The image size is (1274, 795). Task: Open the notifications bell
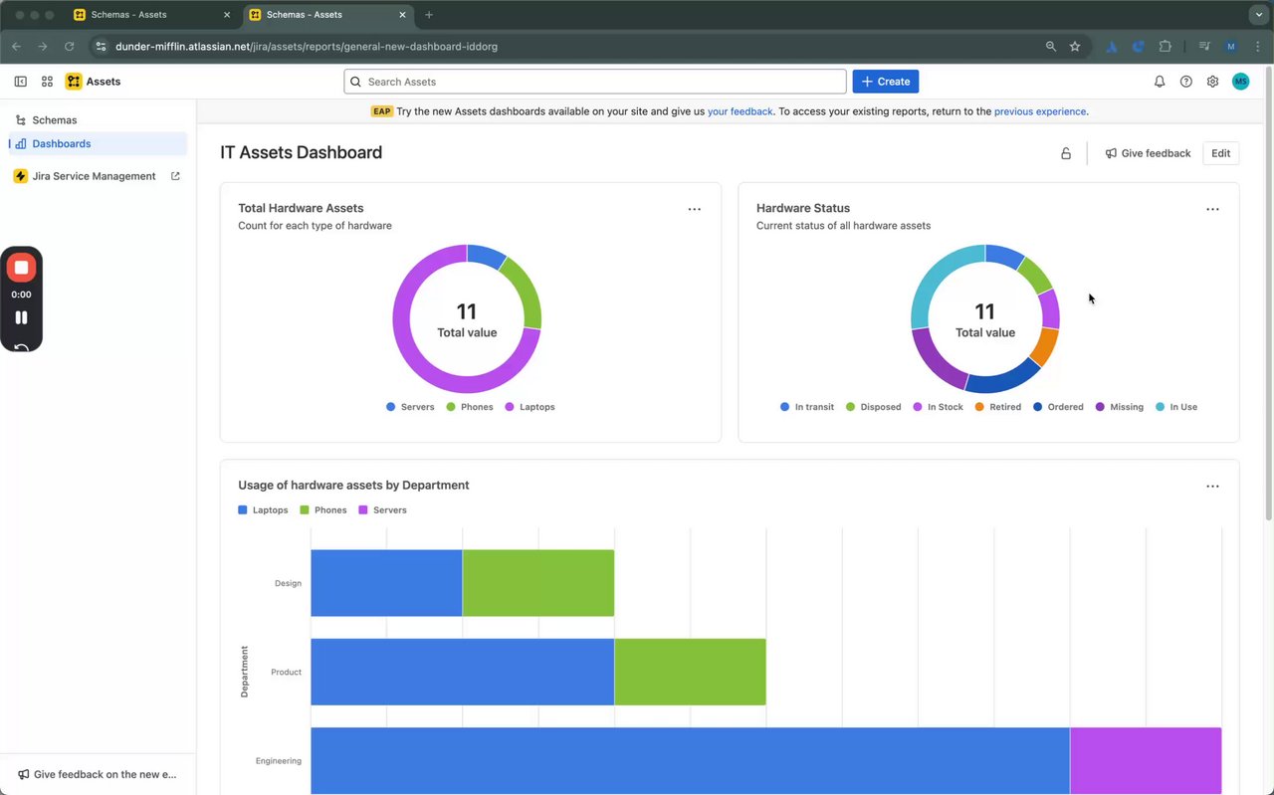(1160, 82)
